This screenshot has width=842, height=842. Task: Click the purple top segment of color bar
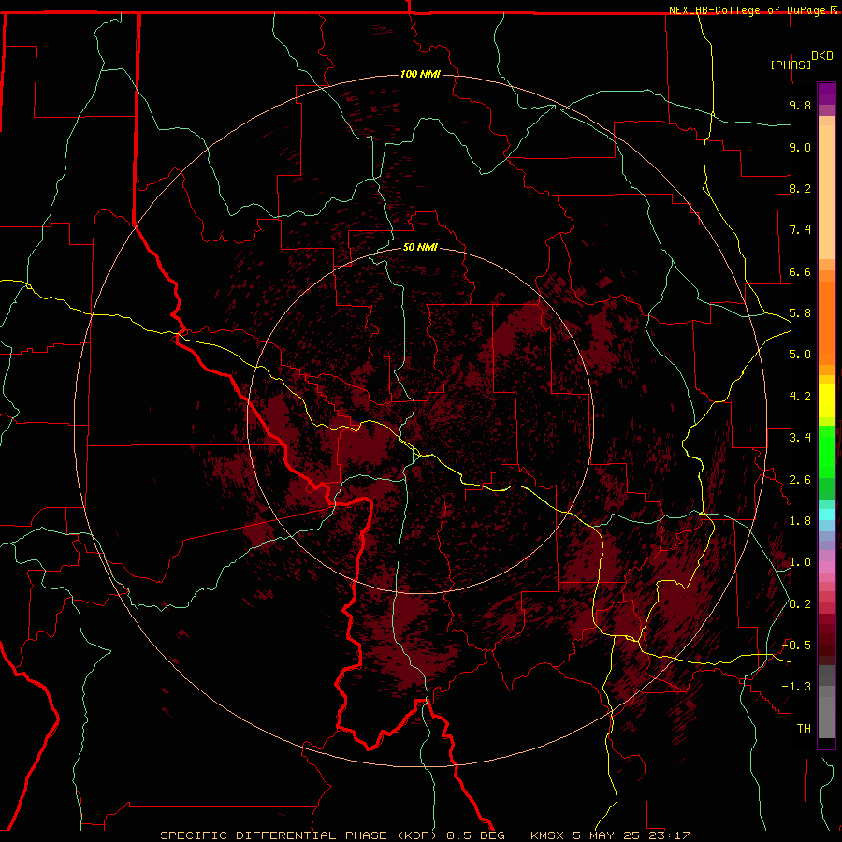click(x=826, y=94)
